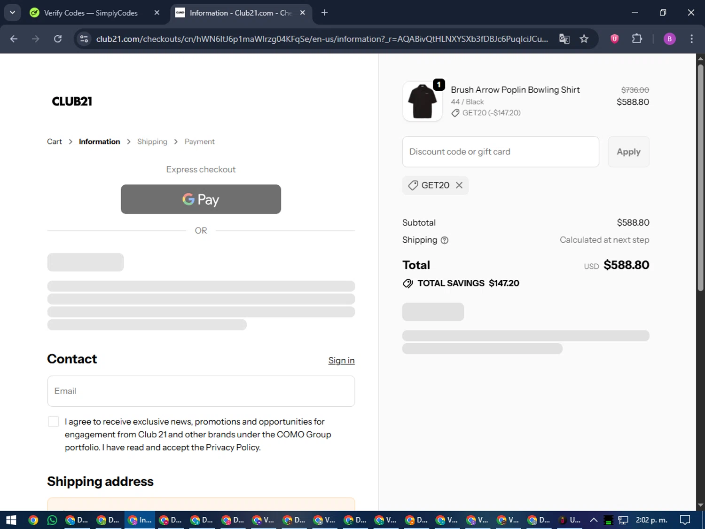Open the 'U...' taskbar app
The width and height of the screenshot is (705, 529).
pos(570,520)
